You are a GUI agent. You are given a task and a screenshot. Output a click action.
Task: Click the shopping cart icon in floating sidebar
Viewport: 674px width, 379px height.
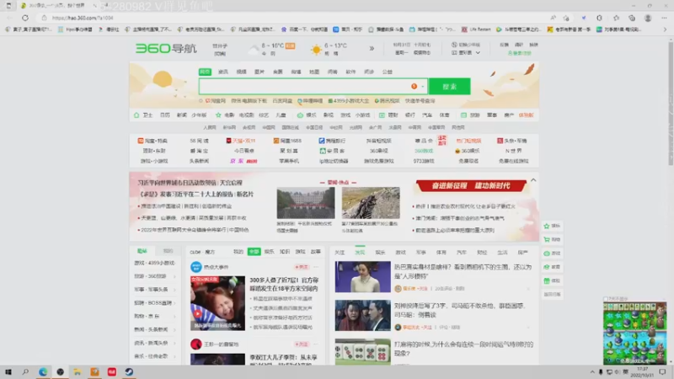[x=547, y=240]
